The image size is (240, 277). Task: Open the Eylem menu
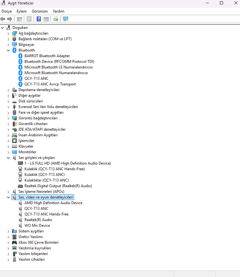tap(22, 11)
